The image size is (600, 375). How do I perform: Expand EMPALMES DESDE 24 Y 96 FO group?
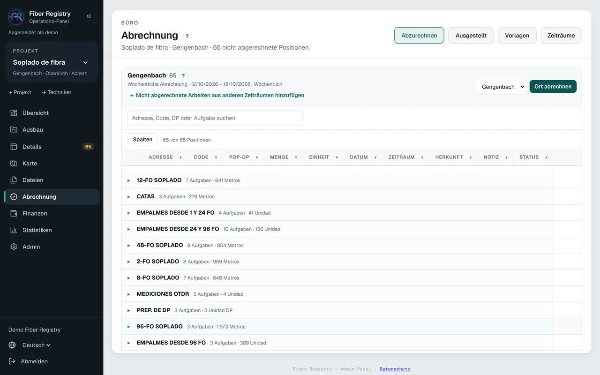(129, 229)
